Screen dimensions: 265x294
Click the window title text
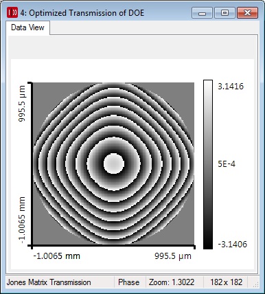point(82,13)
